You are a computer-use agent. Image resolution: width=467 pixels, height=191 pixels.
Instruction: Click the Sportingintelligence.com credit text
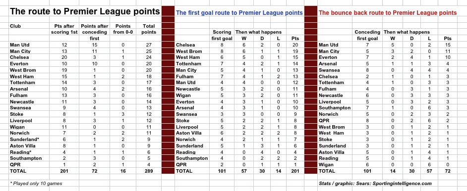375,183
